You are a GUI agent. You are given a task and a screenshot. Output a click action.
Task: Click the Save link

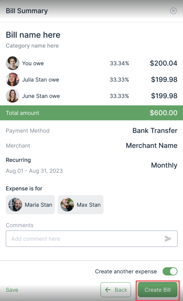click(x=12, y=290)
